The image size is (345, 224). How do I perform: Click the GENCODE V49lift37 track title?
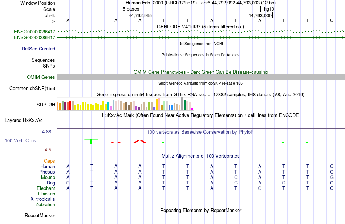pos(200,27)
